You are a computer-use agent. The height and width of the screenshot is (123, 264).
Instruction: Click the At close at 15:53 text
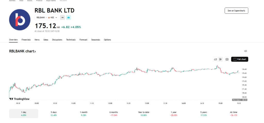pyautogui.click(x=47, y=31)
